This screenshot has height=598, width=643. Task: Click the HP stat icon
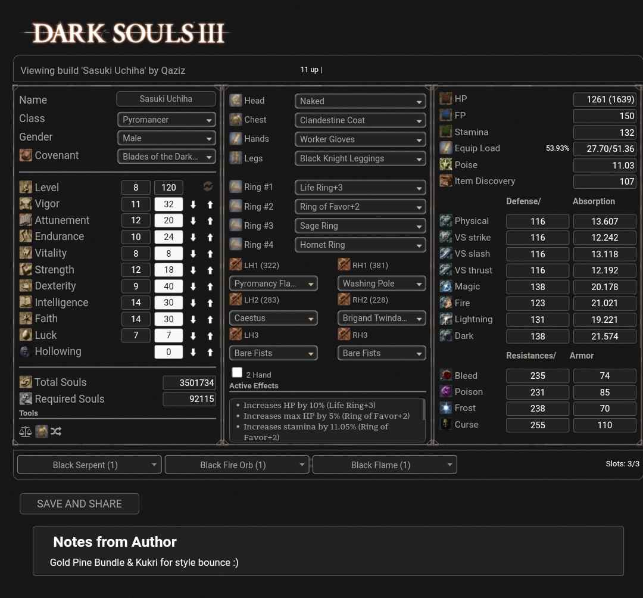pyautogui.click(x=446, y=99)
